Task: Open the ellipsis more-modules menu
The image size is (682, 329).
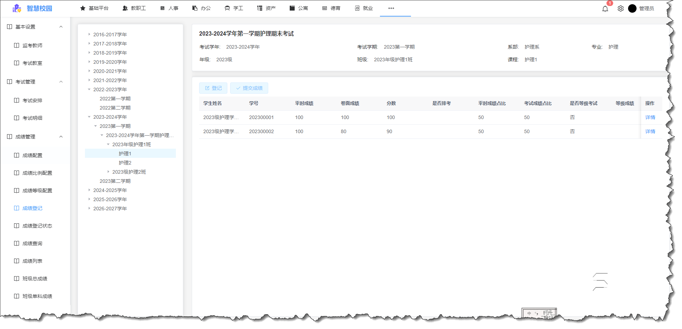Action: (x=391, y=8)
